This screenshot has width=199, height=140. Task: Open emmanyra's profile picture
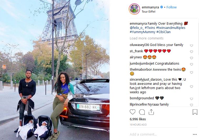click(135, 9)
